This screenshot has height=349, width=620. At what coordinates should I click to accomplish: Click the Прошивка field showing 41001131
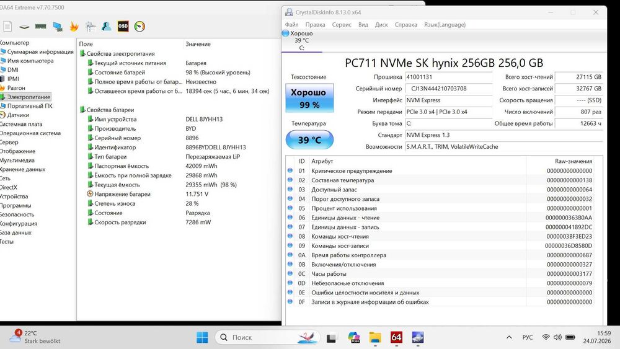[449, 77]
